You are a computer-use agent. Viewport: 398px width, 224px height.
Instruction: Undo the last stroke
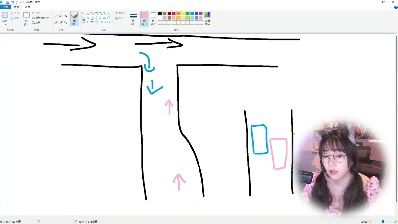(x=12, y=2)
